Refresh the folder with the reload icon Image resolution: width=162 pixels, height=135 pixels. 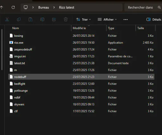13,7
